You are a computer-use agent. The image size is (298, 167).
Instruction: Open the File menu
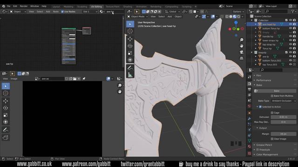(8, 6)
